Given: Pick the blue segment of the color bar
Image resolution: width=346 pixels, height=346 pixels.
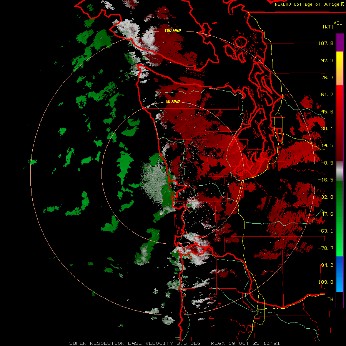Looking at the screenshot, I should [339, 274].
